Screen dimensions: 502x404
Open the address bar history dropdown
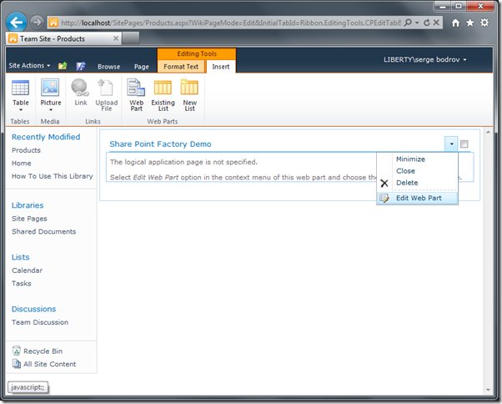pyautogui.click(x=417, y=23)
